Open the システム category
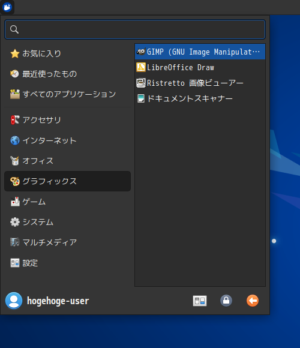300x348 pixels. tap(67, 222)
